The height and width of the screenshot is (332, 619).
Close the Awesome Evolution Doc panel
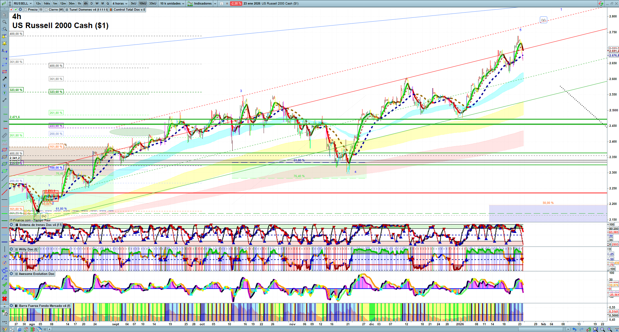pyautogui.click(x=11, y=274)
